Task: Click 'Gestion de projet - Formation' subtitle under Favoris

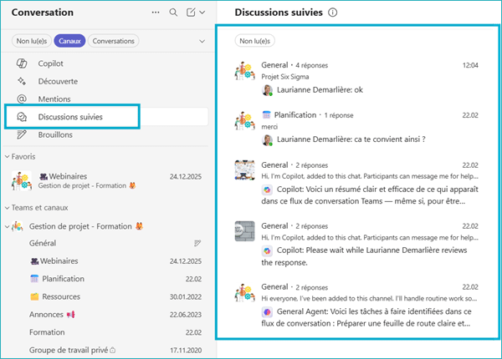Action: pyautogui.click(x=82, y=185)
